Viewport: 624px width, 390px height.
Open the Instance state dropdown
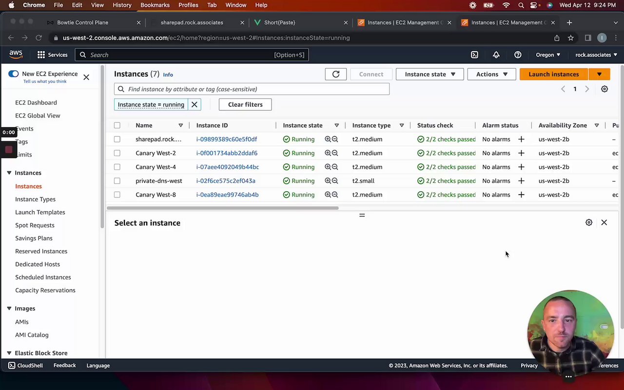pyautogui.click(x=429, y=74)
